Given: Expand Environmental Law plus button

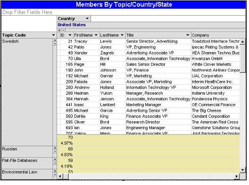Looking at the screenshot, I should [55, 171].
